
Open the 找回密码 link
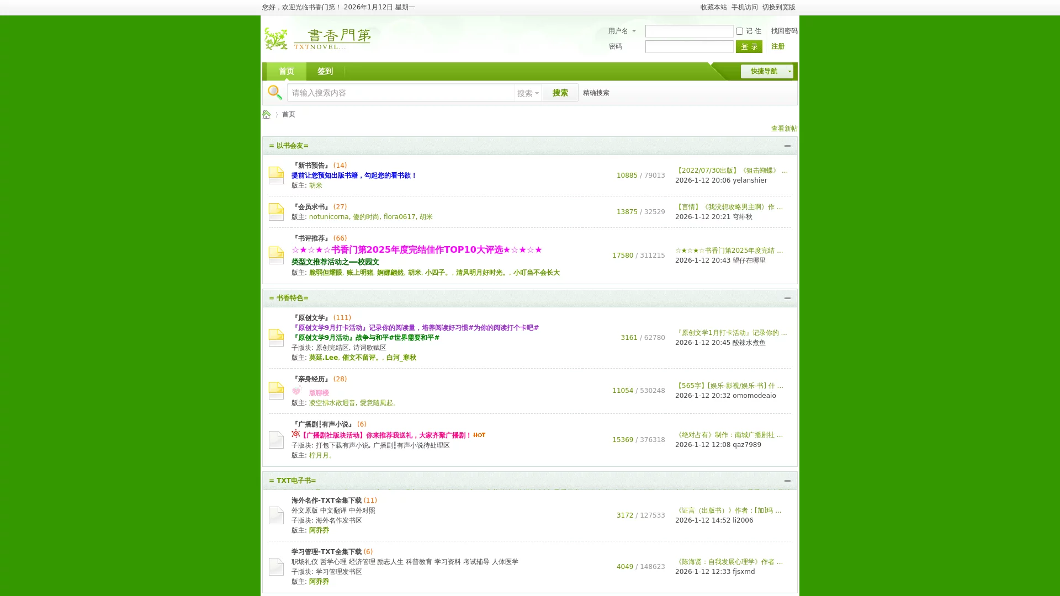tap(784, 31)
